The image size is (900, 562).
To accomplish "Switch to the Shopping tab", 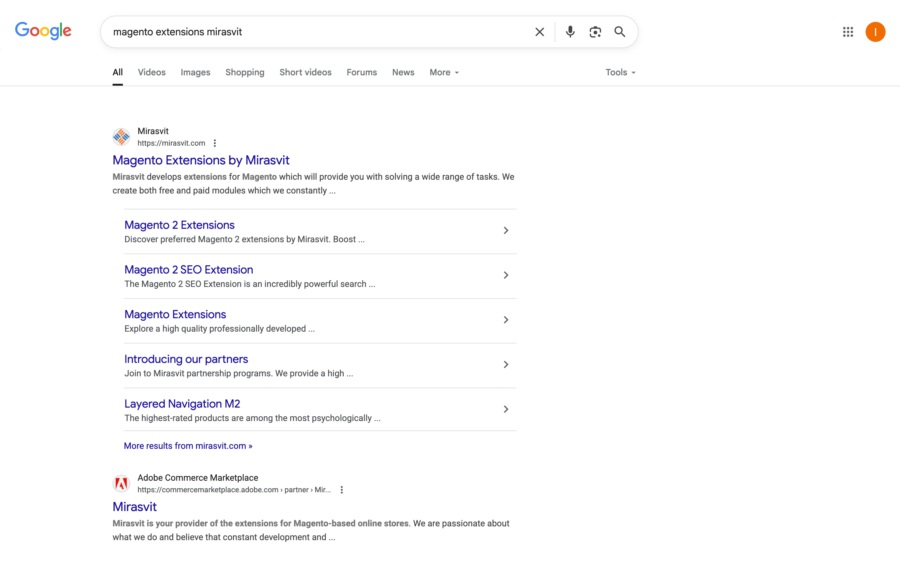I will [x=245, y=73].
